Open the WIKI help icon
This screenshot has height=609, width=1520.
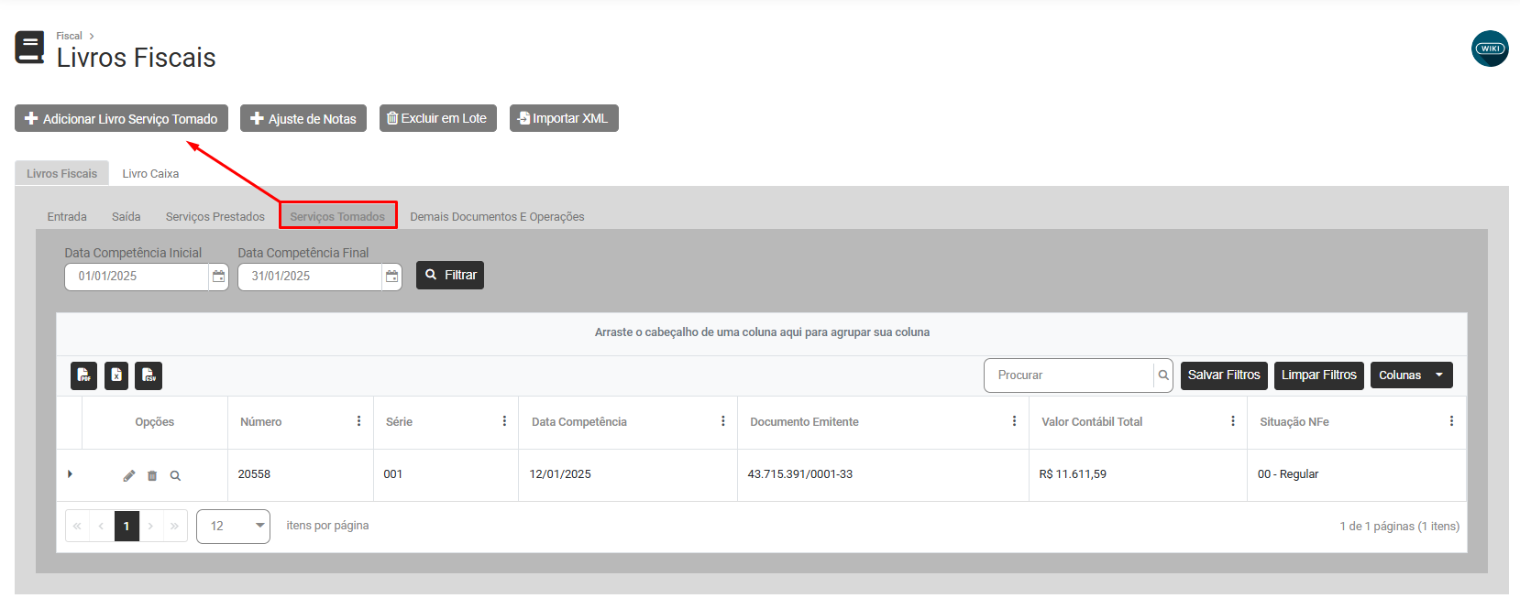click(1490, 49)
